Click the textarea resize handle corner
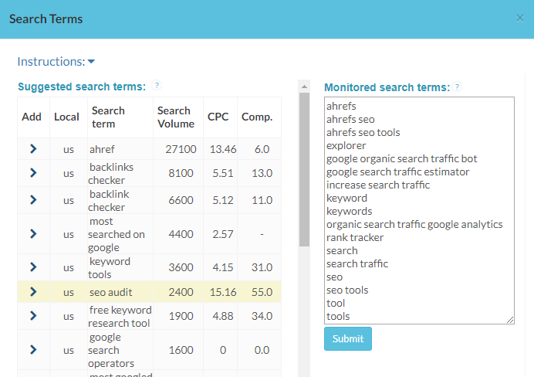The width and height of the screenshot is (534, 377). click(510, 320)
